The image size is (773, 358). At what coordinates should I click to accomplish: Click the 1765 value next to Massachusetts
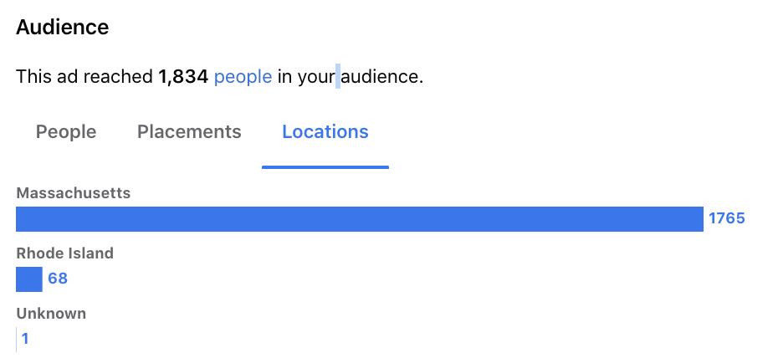click(727, 218)
